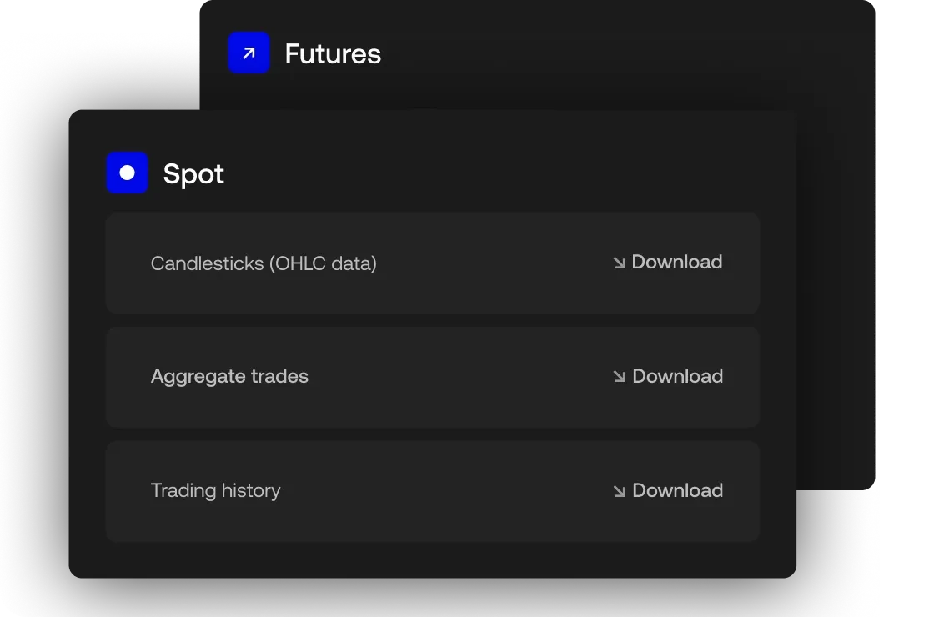Click the download arrow icon for Aggregate trades
Screen dimensions: 944x617
pyautogui.click(x=619, y=377)
